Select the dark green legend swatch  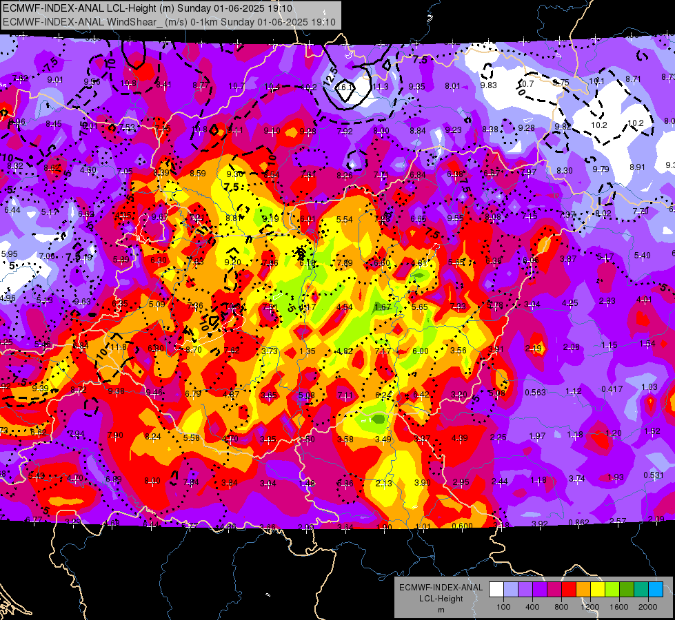tap(627, 590)
